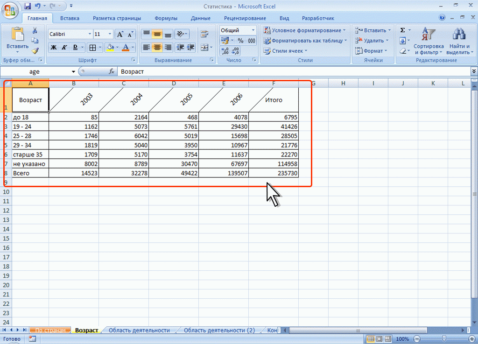Click the AutoSum sigma icon

pyautogui.click(x=402, y=30)
